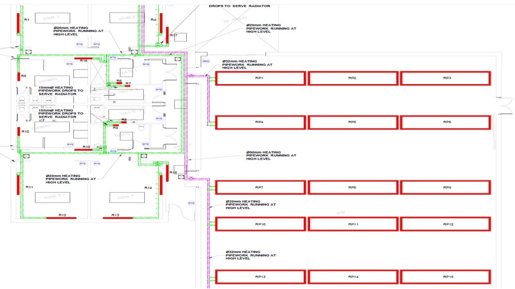Select the red R15 radiator bar
515x289 pixels.
pos(83,150)
